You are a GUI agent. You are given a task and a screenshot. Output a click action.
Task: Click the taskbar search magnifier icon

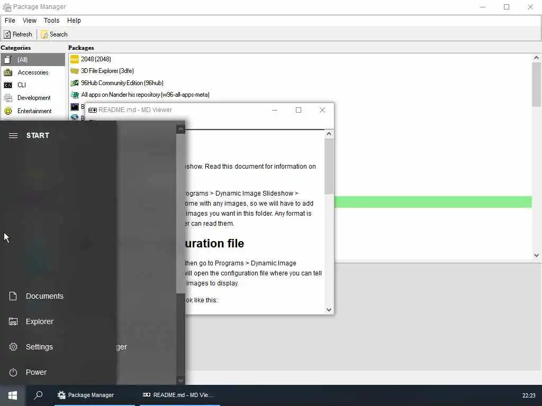tap(38, 395)
